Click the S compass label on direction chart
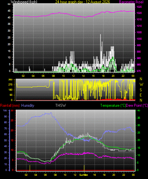The width and height of the screenshot is (148, 179). (x=141, y=90)
